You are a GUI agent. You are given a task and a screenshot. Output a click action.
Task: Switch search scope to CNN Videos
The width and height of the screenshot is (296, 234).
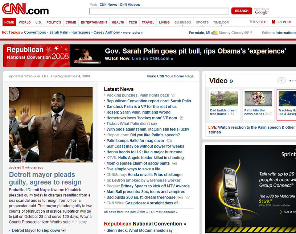(130, 5)
